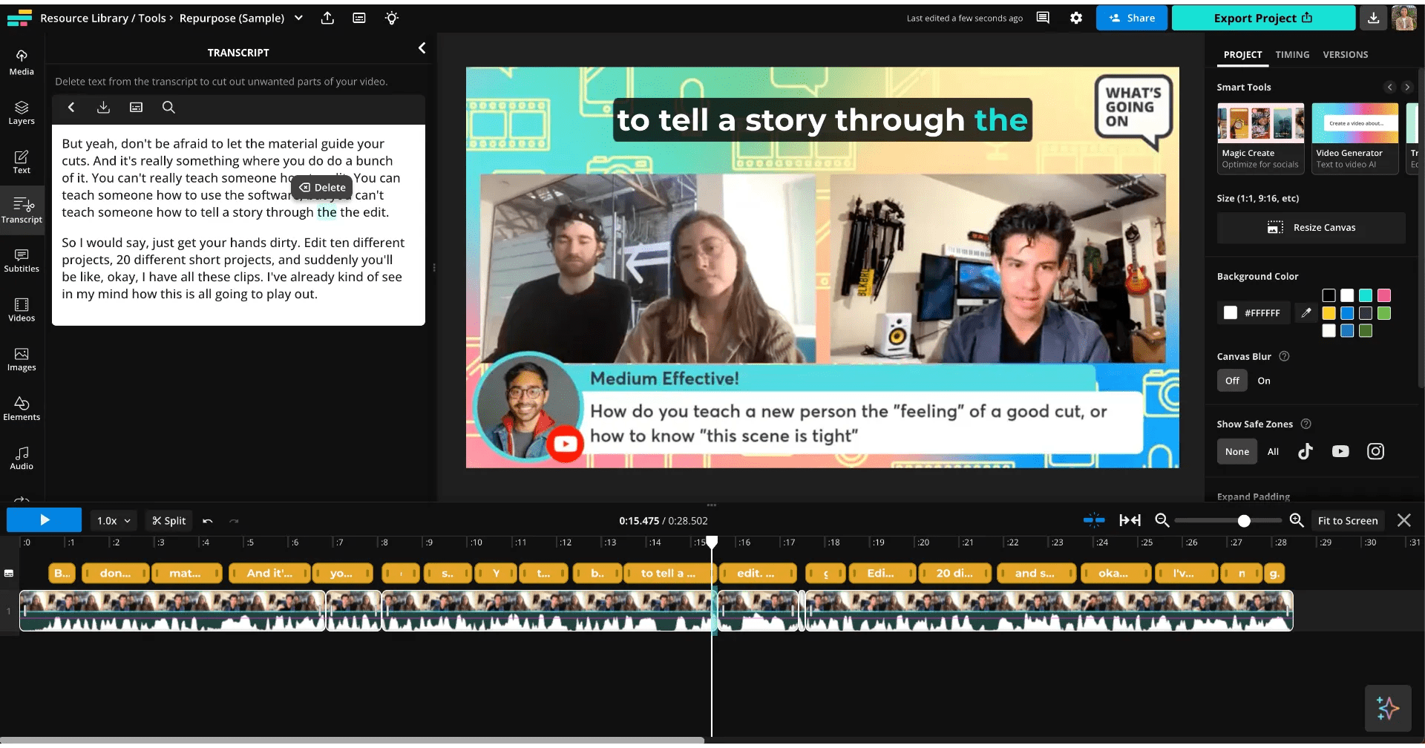Click the timeline zoom slider handle
This screenshot has height=748, width=1425.
coord(1244,521)
